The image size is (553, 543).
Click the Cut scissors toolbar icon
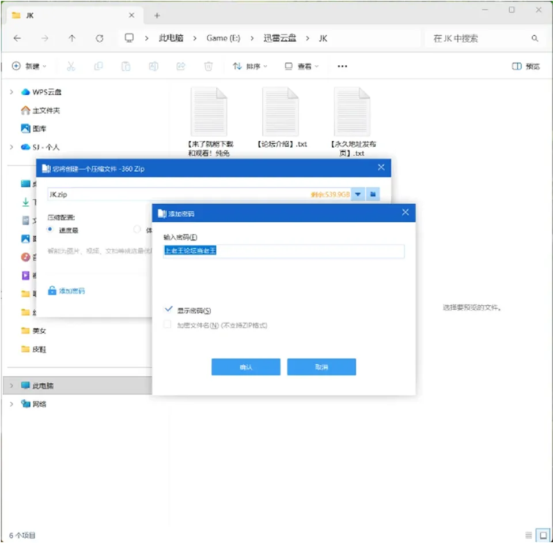71,66
